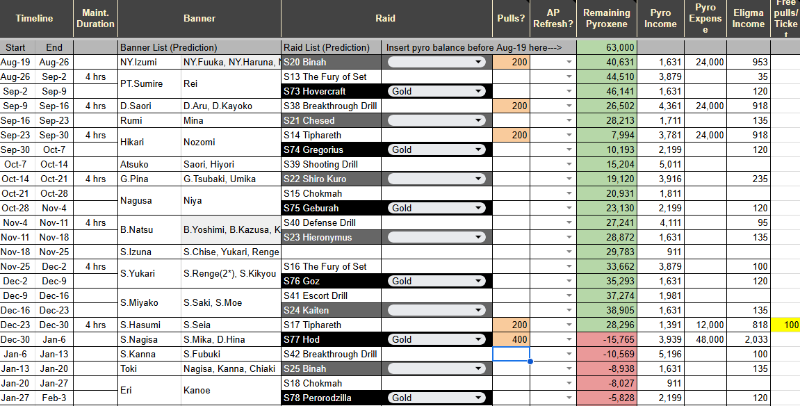Select the red -15,765 remaining pyroxene cell

607,340
